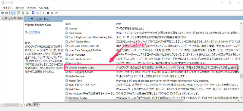Screen dimensions: 243x111
Task: Click the gear icon beside Web アカウント マネージャー
Action: pos(67,85)
